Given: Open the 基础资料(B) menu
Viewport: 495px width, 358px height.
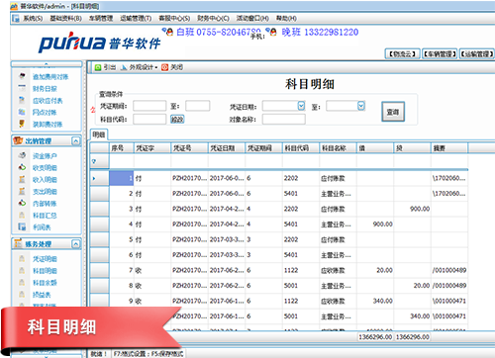Looking at the screenshot, I should point(65,19).
